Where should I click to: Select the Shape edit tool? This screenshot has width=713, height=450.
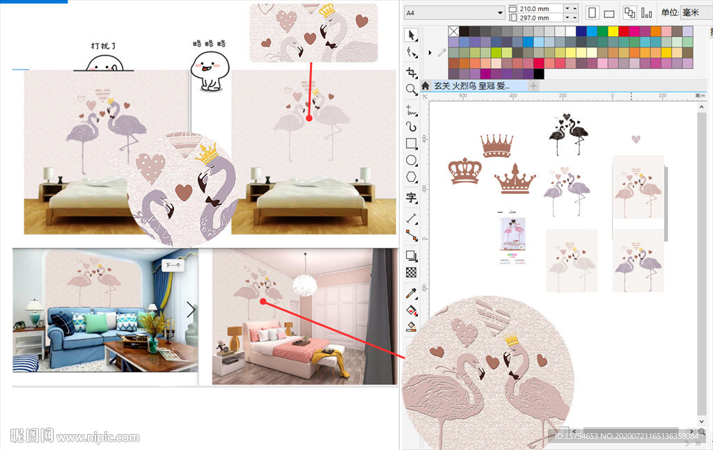(x=412, y=53)
